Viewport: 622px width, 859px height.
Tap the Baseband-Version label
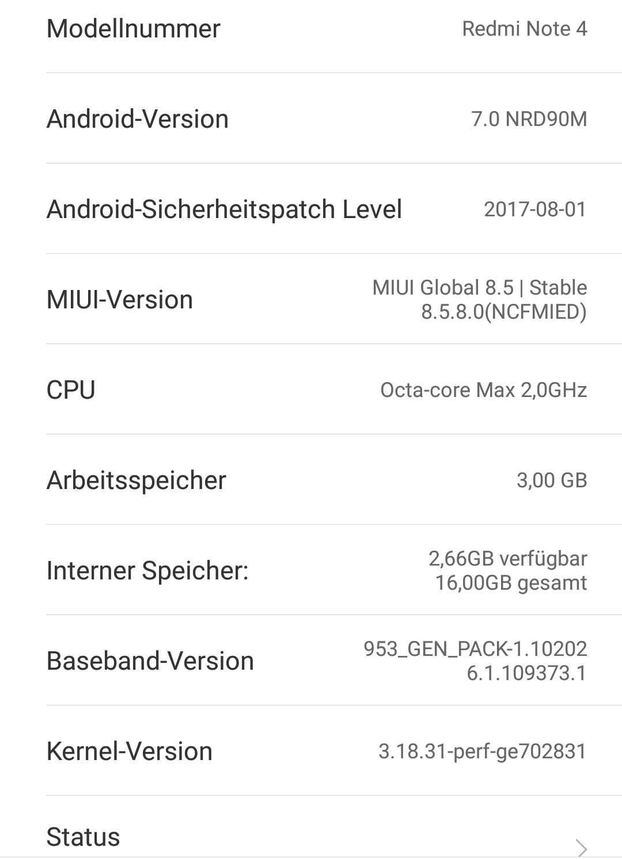(x=150, y=661)
